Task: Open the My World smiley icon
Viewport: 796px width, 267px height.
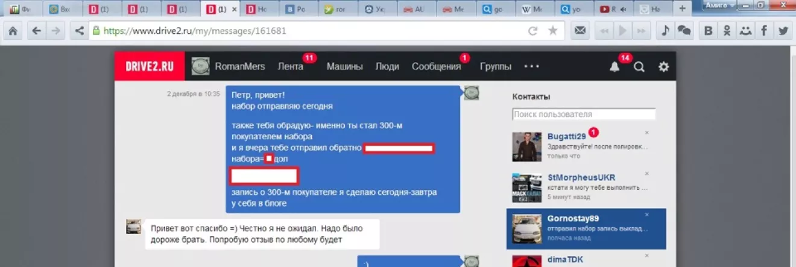Action: (x=746, y=30)
